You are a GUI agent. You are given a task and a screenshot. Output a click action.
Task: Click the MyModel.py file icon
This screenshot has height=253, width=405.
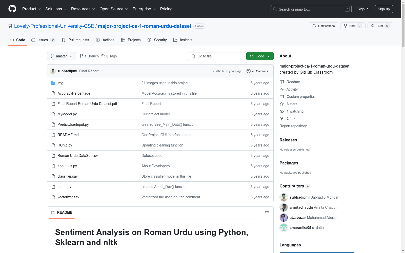pyautogui.click(x=53, y=114)
